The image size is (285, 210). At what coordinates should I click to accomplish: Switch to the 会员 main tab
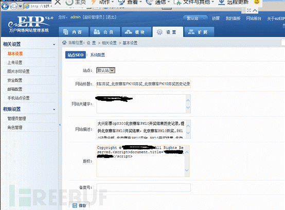click(x=105, y=32)
